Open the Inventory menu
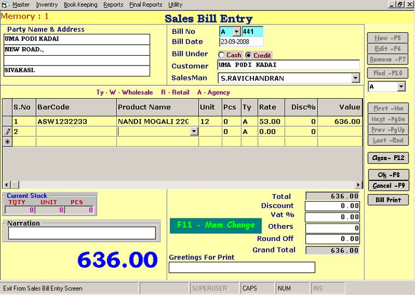415x295 pixels. click(46, 4)
